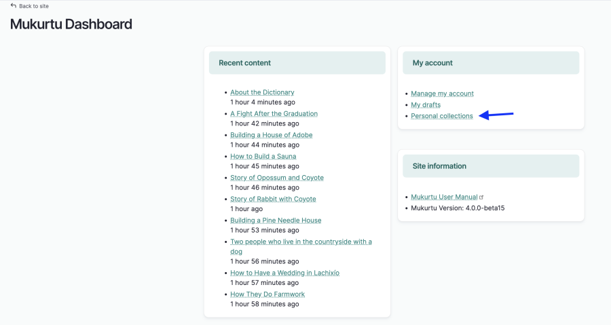The width and height of the screenshot is (611, 325).
Task: Click the Mukurtu Dashboard heading
Action: [x=71, y=24]
